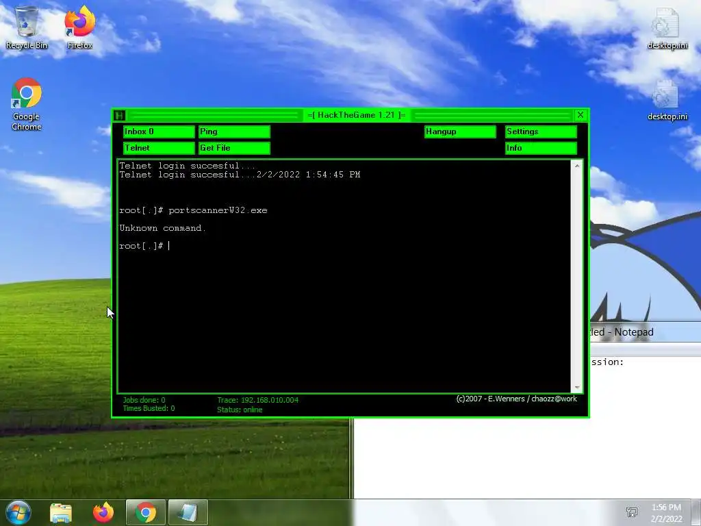Select the upper desktop.ini file icon

coord(667,29)
